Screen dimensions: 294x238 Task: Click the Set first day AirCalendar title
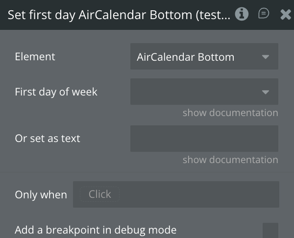point(119,15)
